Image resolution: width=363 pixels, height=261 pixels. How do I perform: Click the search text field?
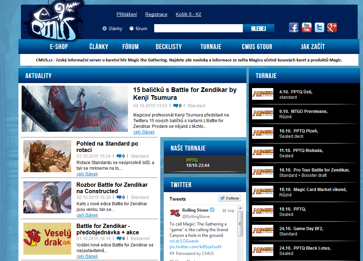199,28
